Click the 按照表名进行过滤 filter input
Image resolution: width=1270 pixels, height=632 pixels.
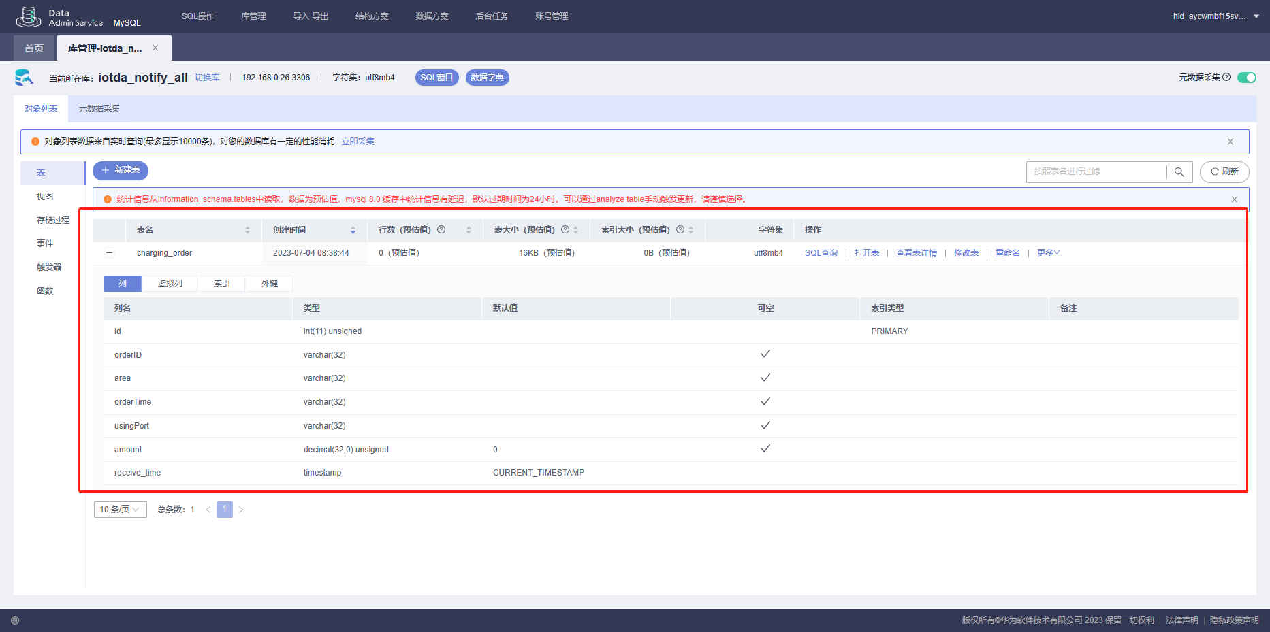(1096, 172)
